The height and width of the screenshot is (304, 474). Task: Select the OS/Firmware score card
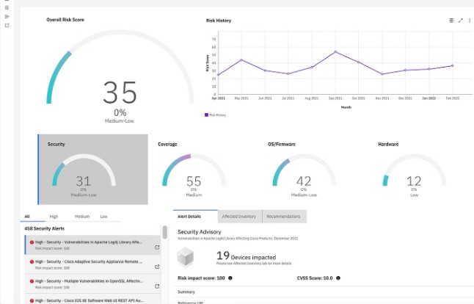click(x=304, y=170)
